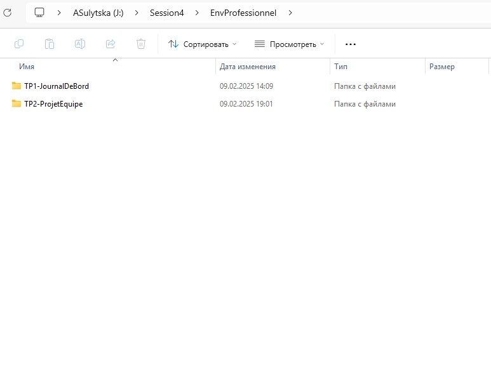Select the TP2-ProjetEquipe folder icon
This screenshot has width=491, height=368.
(17, 104)
